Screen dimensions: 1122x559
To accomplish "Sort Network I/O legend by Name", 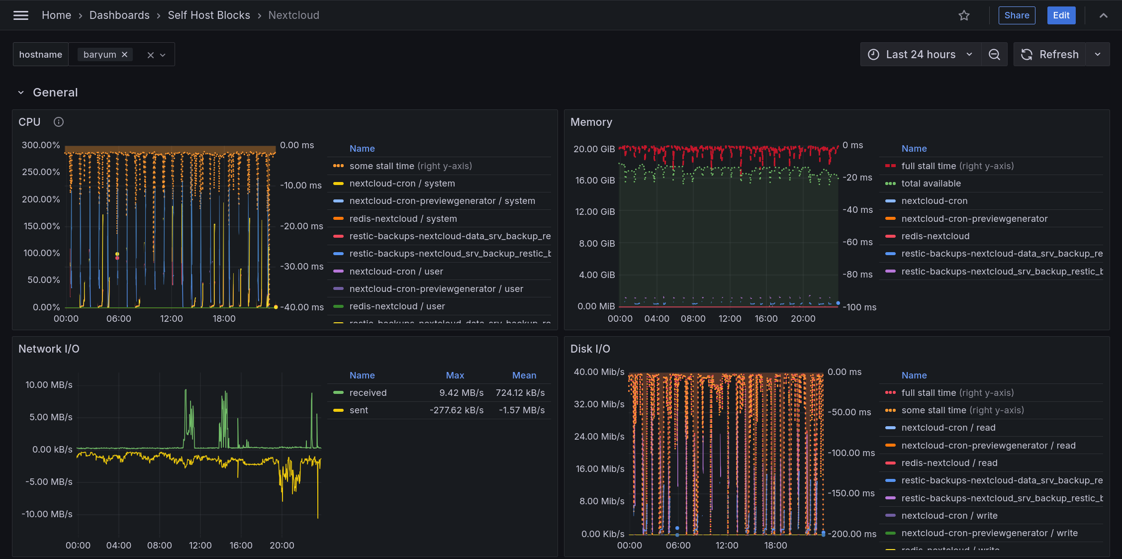I will (x=362, y=375).
